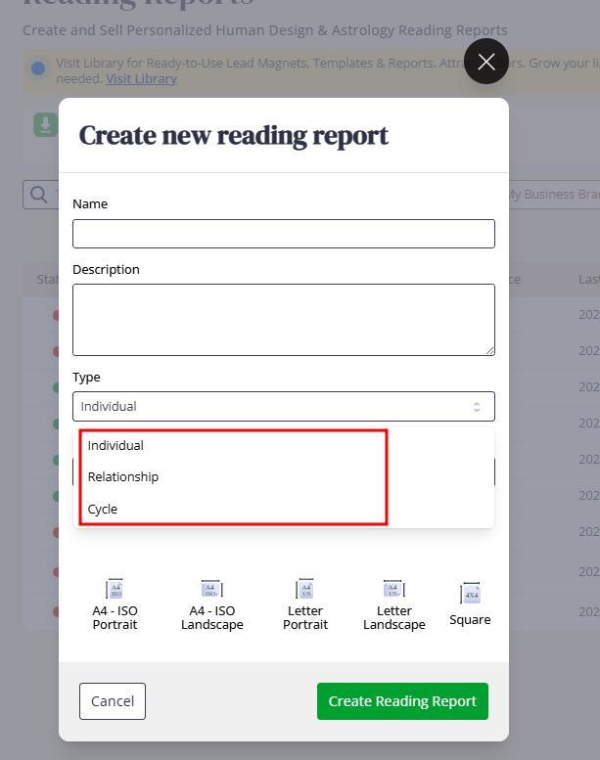Select the Letter Landscape page format
This screenshot has width=600, height=760.
[393, 604]
